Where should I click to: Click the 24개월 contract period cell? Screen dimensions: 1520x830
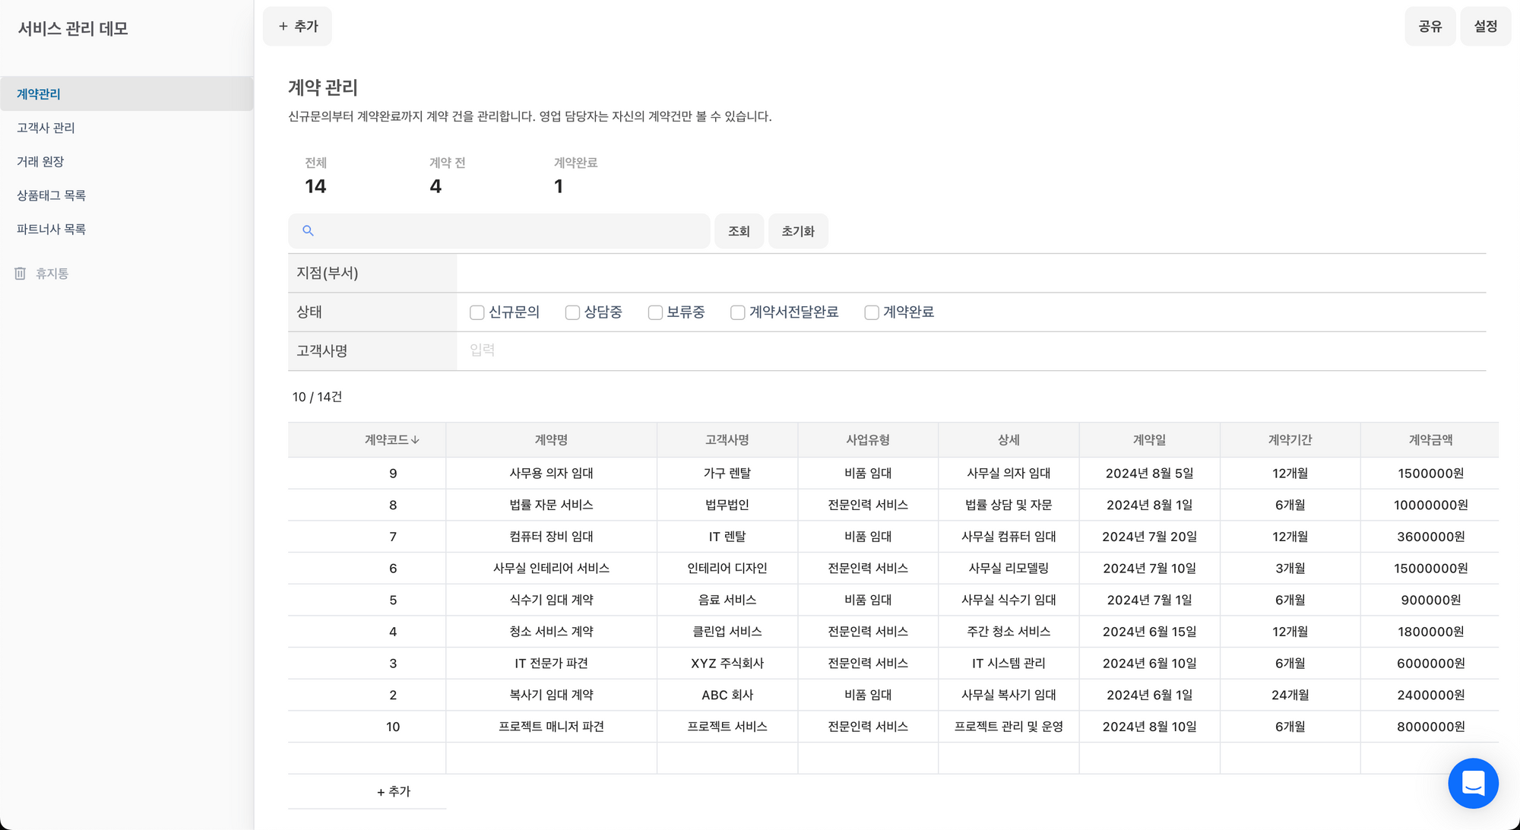pyautogui.click(x=1290, y=695)
